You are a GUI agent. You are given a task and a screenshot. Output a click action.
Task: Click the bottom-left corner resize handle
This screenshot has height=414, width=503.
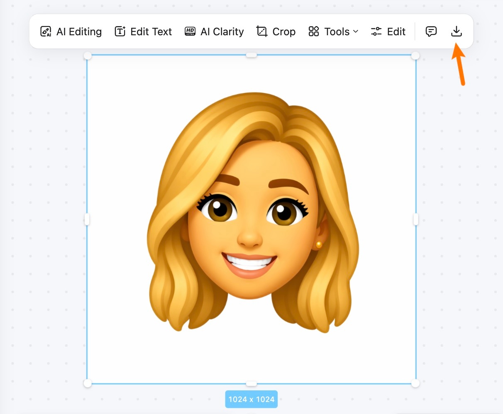click(88, 383)
